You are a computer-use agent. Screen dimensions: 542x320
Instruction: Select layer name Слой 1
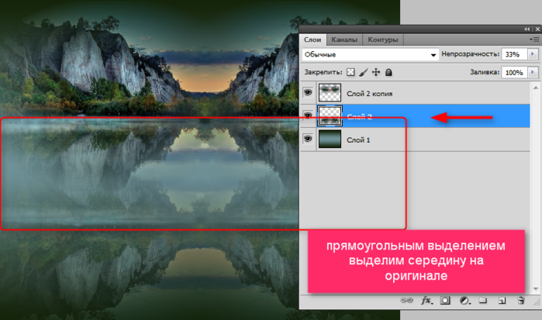tap(358, 140)
